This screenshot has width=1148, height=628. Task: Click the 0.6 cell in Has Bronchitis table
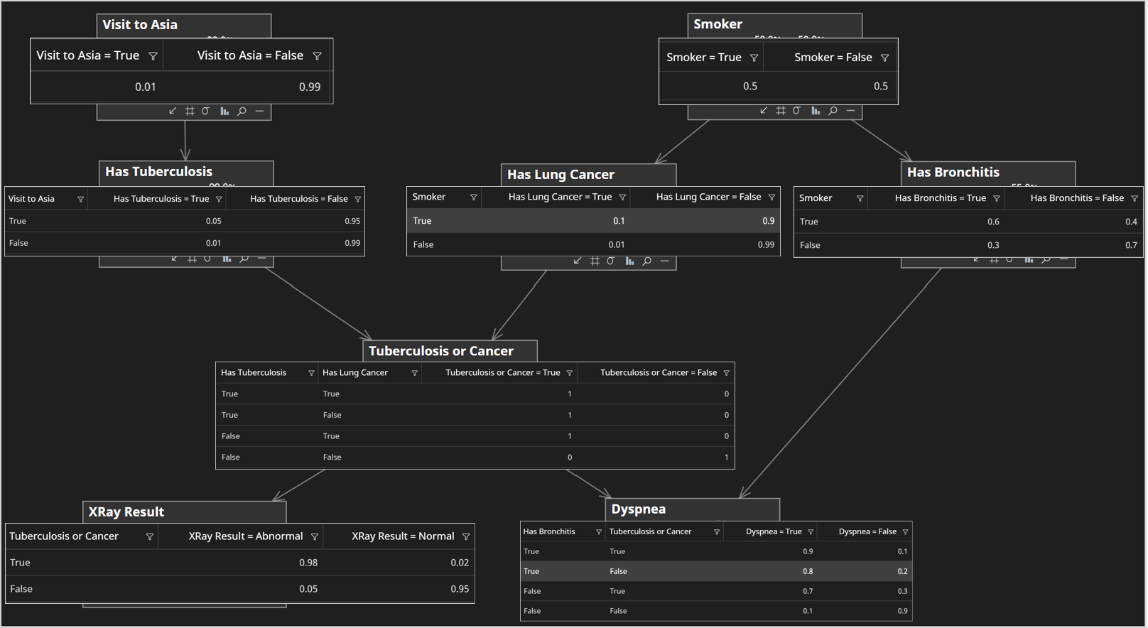point(993,222)
